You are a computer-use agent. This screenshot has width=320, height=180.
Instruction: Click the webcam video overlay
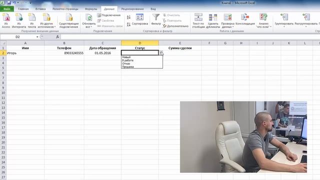(x=243, y=137)
